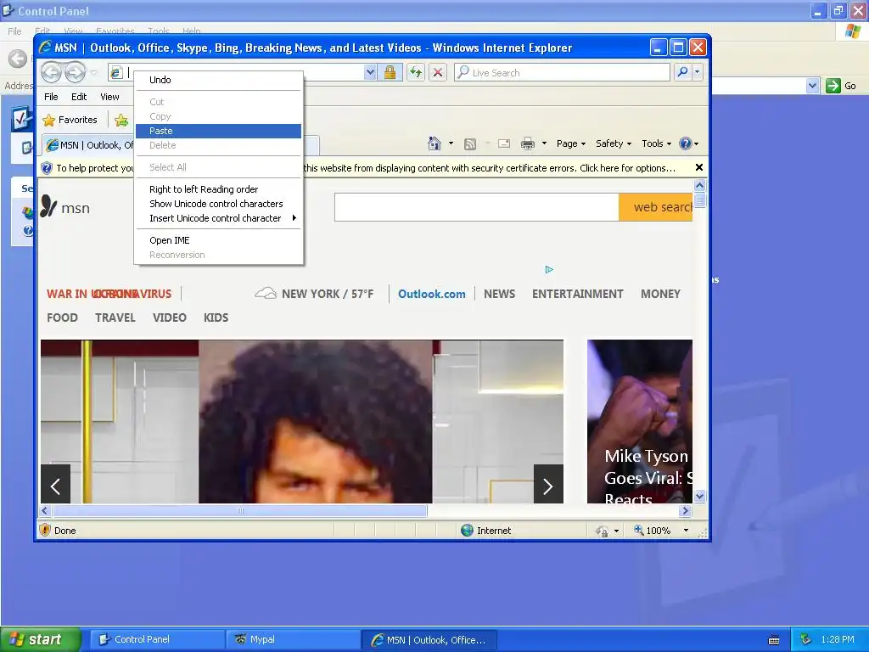
Task: Open the Mike Tyson Goes Viral thumbnail
Action: pos(640,421)
